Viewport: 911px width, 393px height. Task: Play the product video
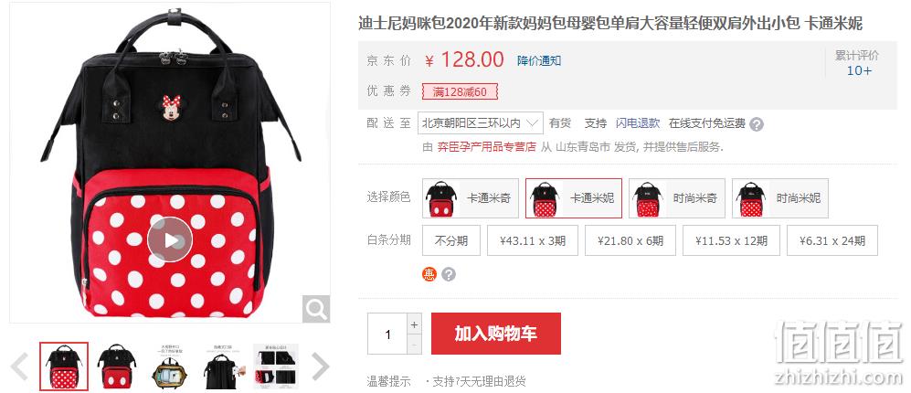[169, 239]
